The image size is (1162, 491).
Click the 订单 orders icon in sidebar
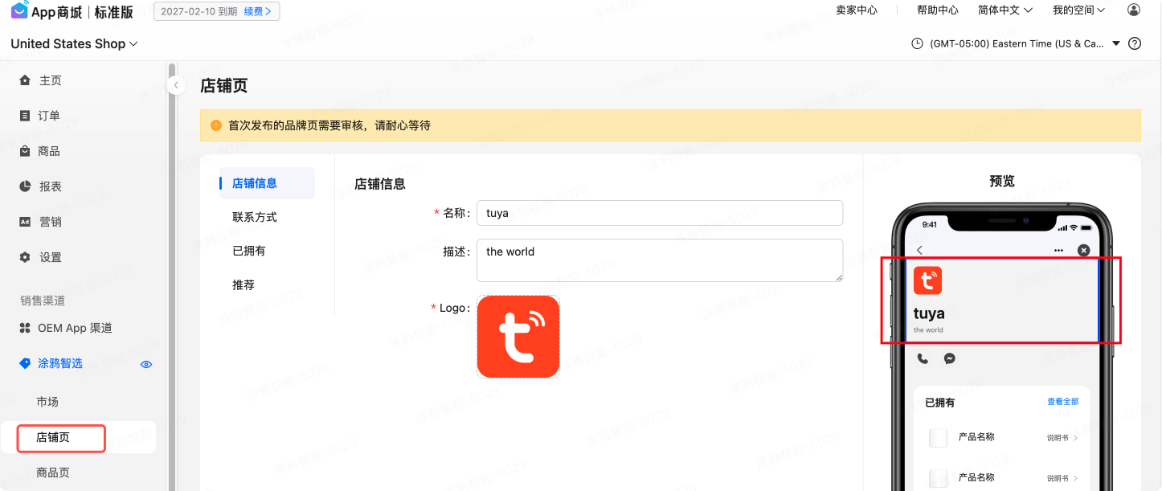tap(25, 116)
